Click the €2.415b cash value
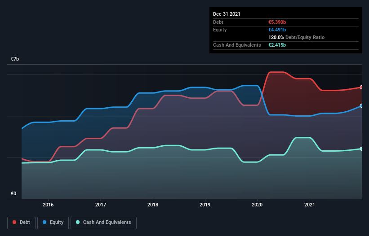Screen dimensions: 369x236 point(277,45)
